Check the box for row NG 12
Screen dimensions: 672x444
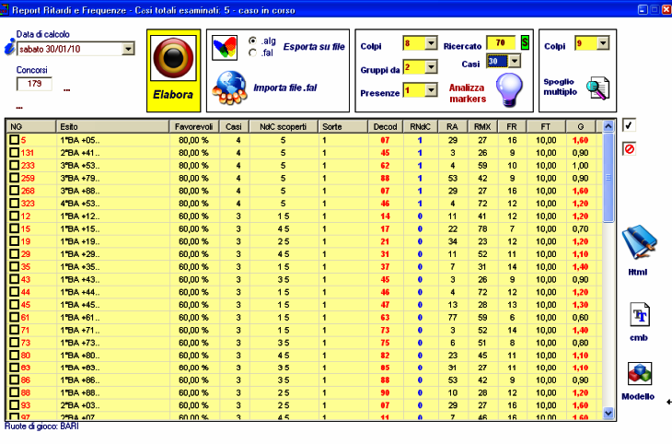(15, 216)
